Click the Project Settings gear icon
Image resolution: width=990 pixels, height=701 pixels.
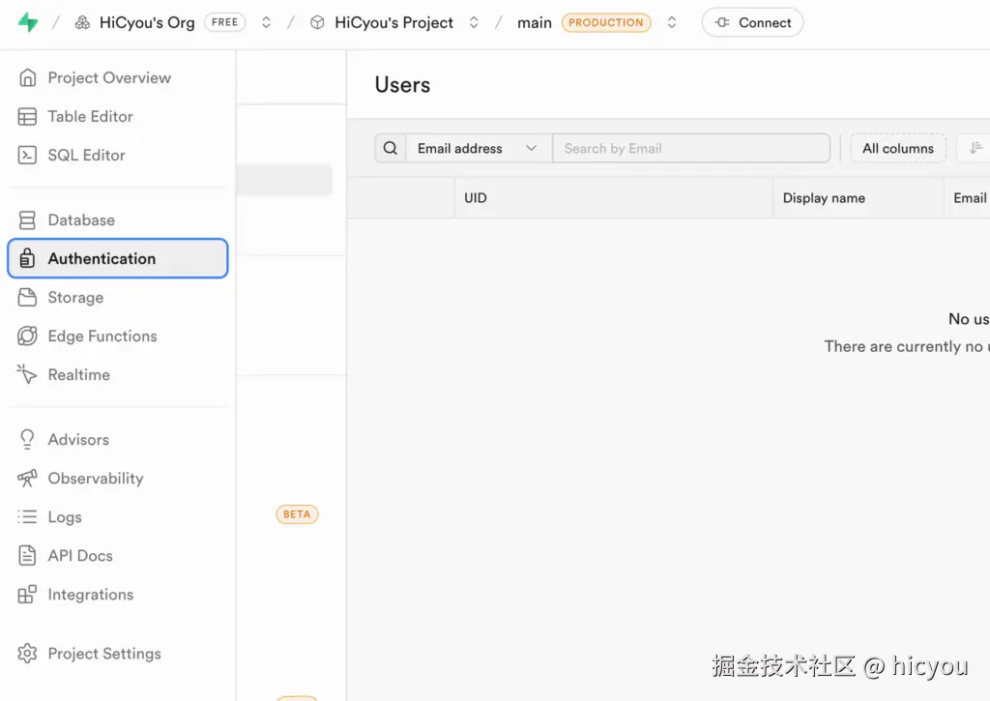(28, 654)
